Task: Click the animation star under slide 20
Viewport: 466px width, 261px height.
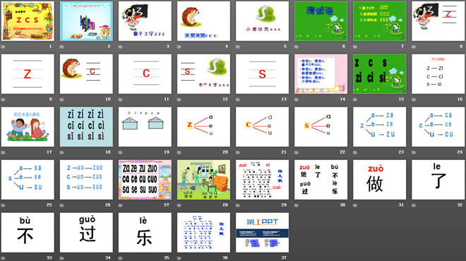Action: [x=179, y=152]
